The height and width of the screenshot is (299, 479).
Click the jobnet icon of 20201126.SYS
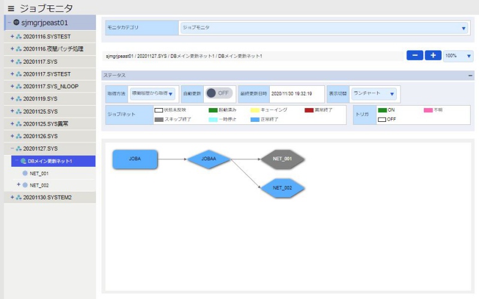[19, 136]
